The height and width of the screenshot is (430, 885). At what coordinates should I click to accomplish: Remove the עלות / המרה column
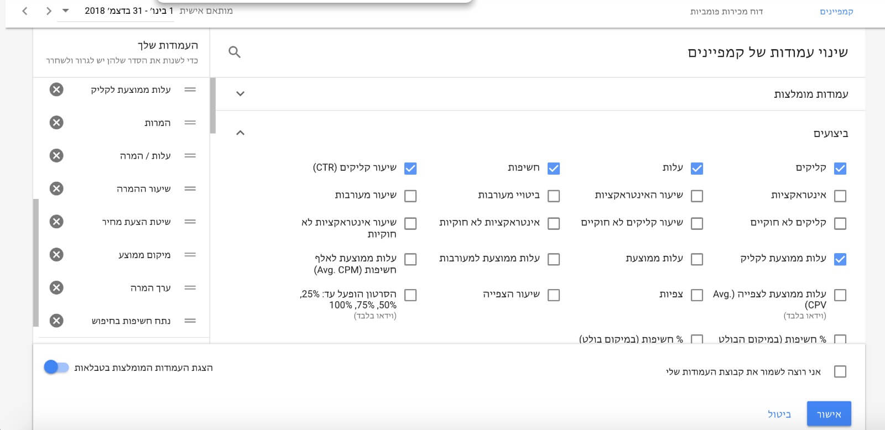tap(56, 156)
